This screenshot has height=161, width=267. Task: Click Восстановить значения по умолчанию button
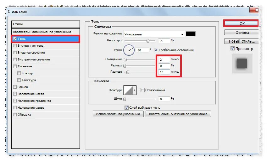pyautogui.click(x=178, y=114)
